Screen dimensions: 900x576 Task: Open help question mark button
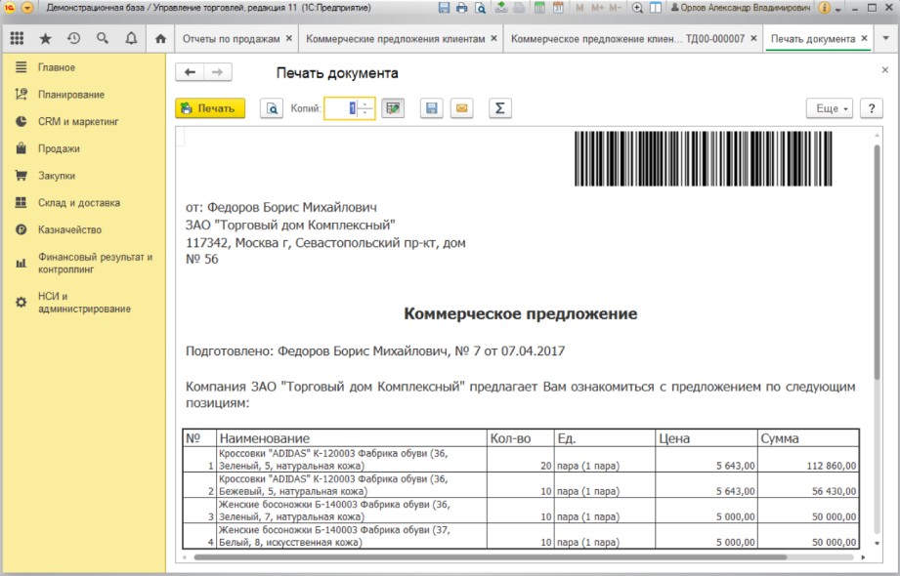point(872,107)
